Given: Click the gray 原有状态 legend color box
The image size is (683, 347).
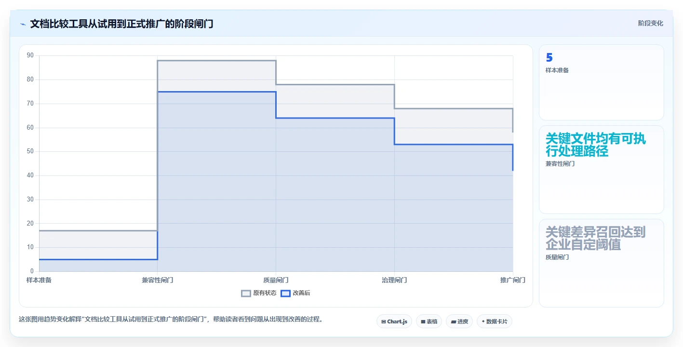Looking at the screenshot, I should (246, 293).
